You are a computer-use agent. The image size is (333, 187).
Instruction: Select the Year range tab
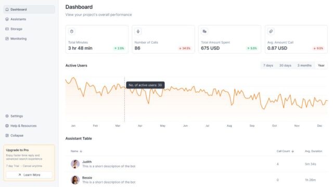[x=321, y=65]
